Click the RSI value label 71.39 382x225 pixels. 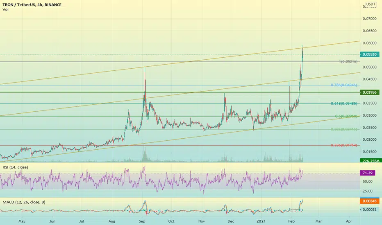point(367,173)
